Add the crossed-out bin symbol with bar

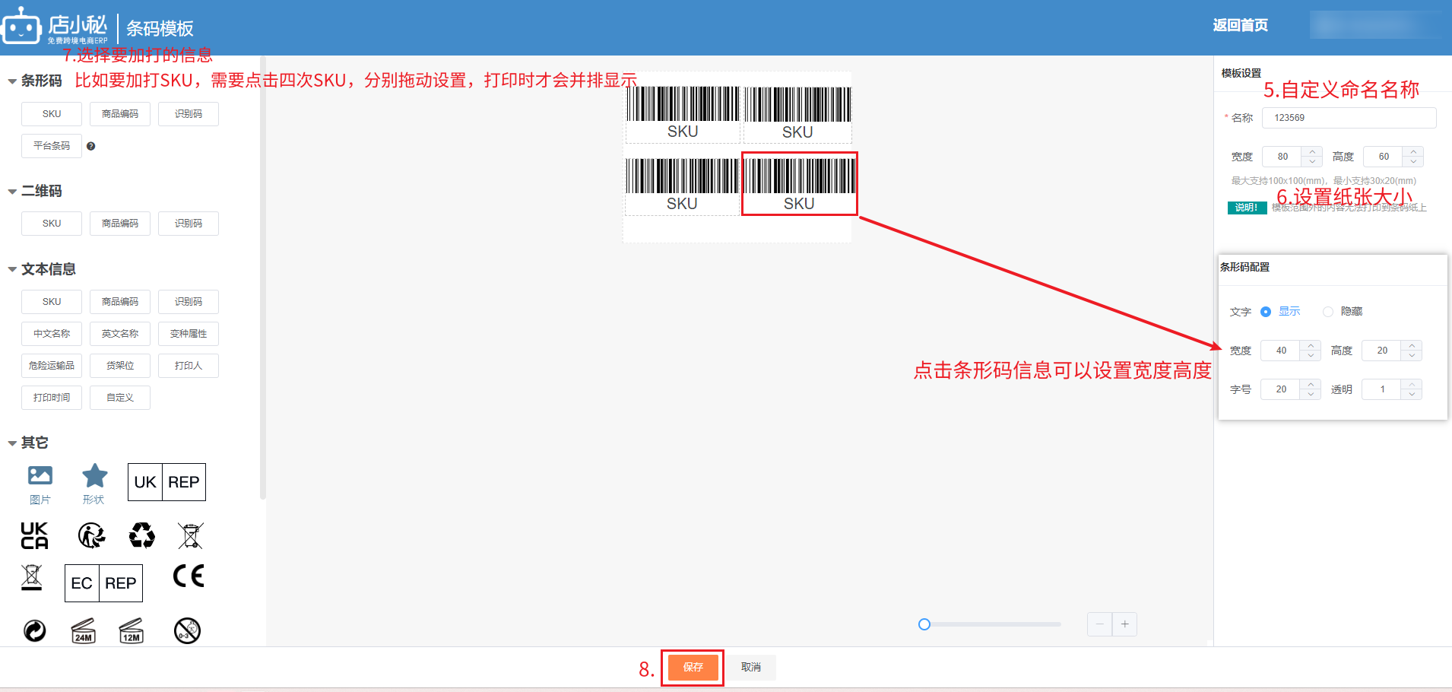[32, 577]
